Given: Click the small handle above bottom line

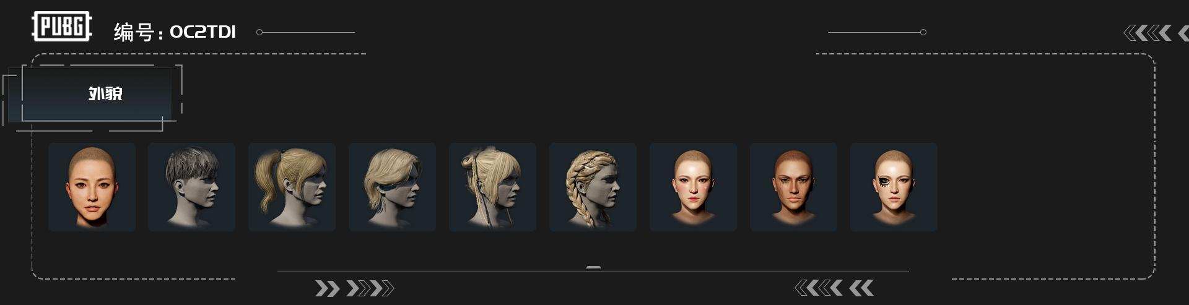Looking at the screenshot, I should tap(593, 267).
